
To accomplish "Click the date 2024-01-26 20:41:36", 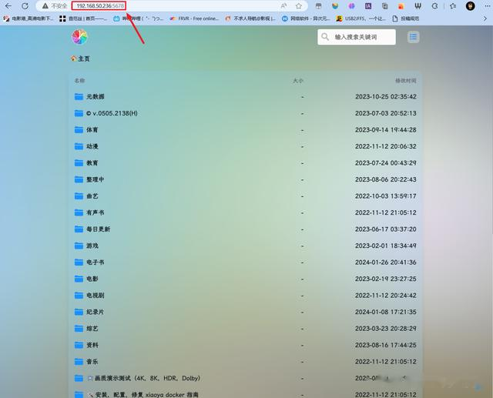I will [386, 263].
